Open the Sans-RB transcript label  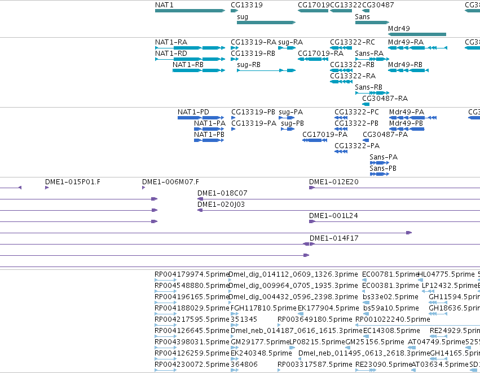368,87
